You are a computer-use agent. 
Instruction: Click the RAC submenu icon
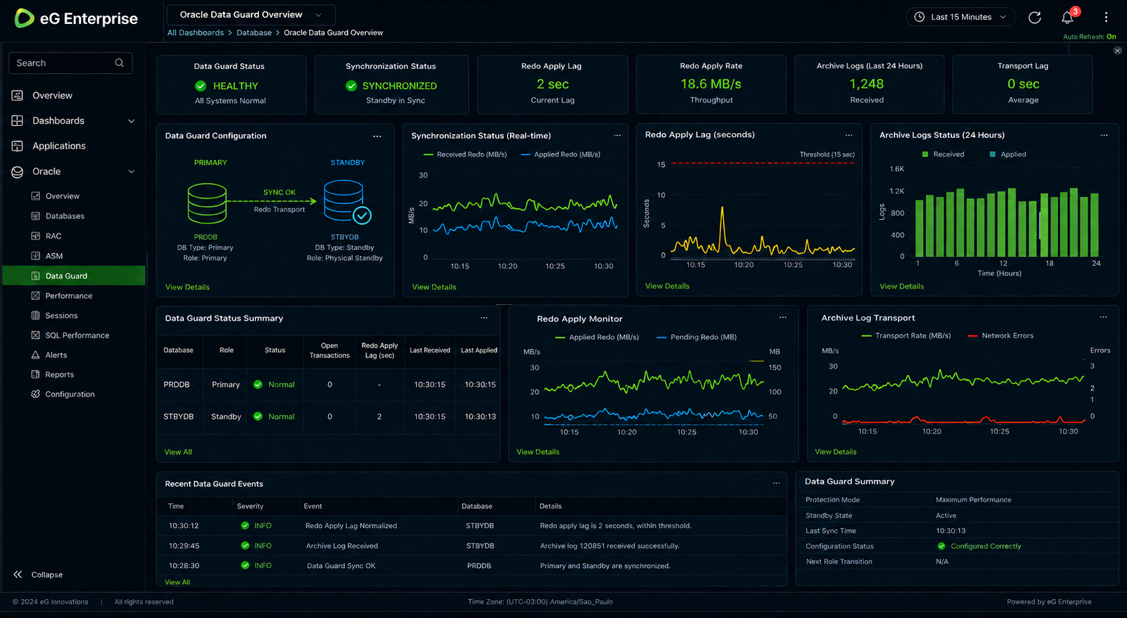35,235
